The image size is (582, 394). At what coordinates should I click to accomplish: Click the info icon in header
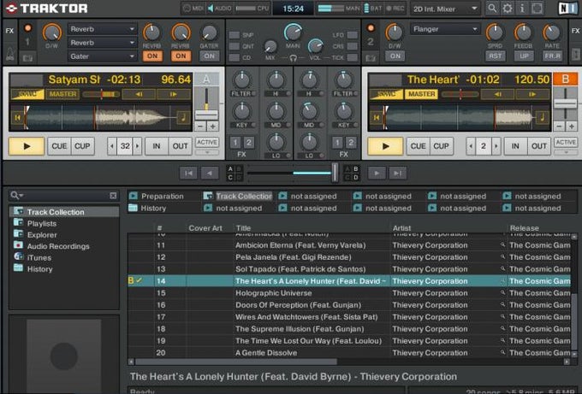pos(522,9)
